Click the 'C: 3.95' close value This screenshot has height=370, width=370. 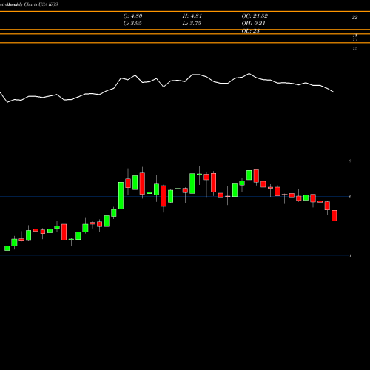point(132,24)
